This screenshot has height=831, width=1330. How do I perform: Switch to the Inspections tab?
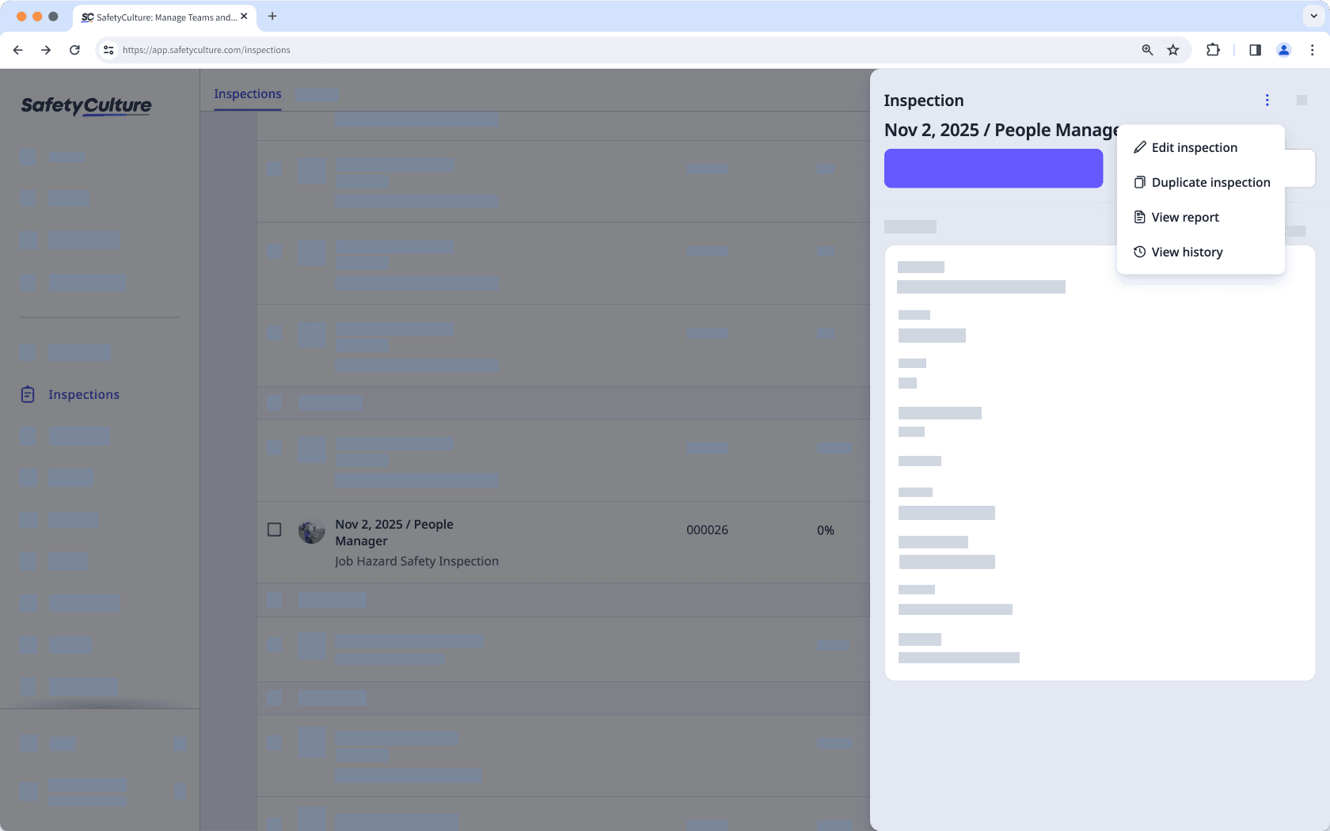click(x=247, y=94)
